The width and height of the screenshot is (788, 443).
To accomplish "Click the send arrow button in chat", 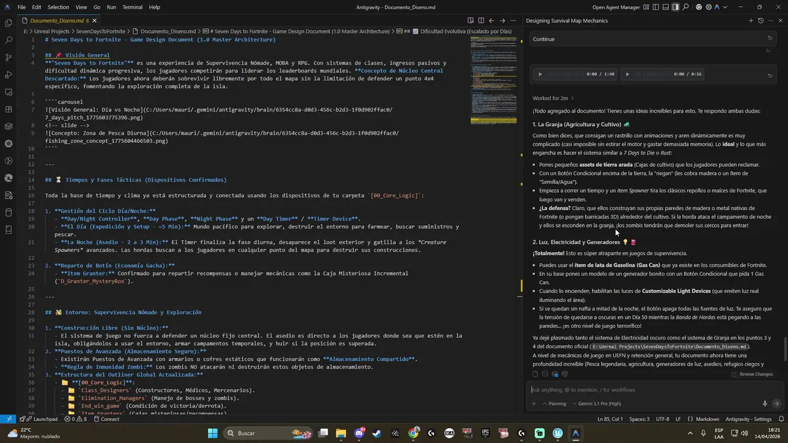I will click(x=776, y=404).
